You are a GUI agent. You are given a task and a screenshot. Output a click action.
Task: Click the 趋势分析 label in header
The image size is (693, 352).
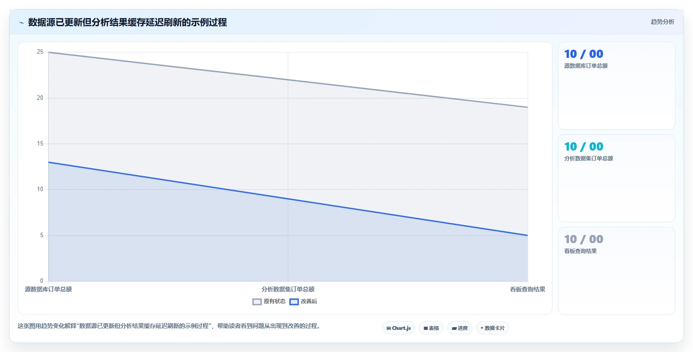point(662,22)
